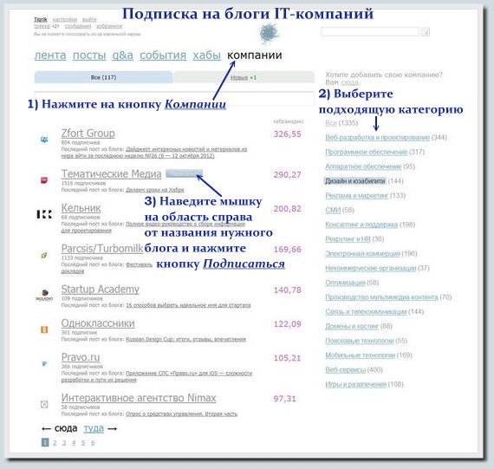Image resolution: width=494 pixels, height=469 pixels.
Task: Open the Zfort Group company page
Action: tap(88, 134)
